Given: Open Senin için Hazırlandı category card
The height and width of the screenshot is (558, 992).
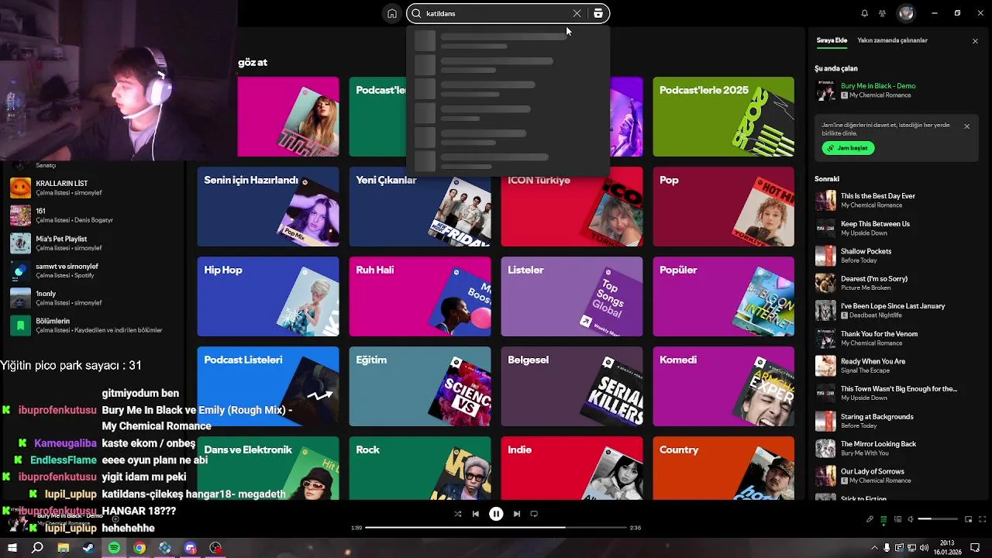Looking at the screenshot, I should (268, 206).
